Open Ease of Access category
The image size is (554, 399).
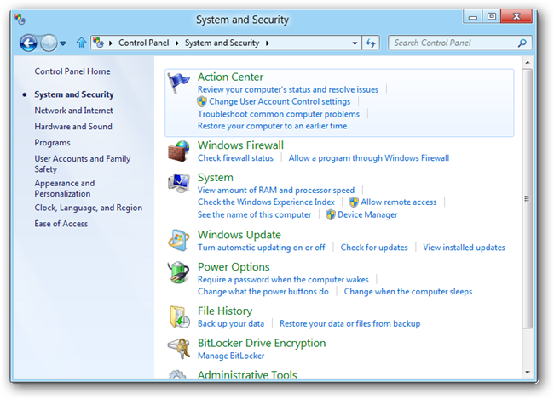pyautogui.click(x=61, y=224)
